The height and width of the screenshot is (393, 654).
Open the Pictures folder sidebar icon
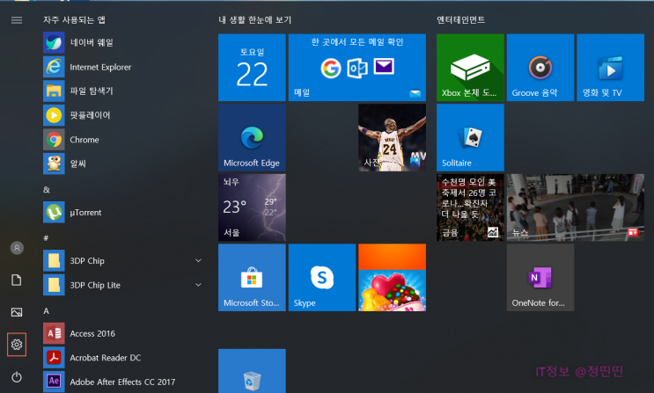(17, 312)
